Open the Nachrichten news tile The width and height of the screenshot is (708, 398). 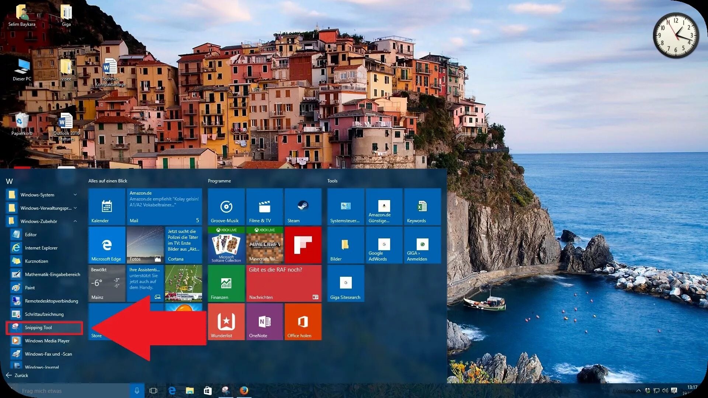coord(284,283)
